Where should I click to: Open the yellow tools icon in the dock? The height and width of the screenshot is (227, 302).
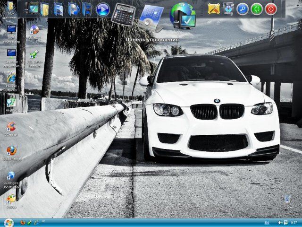(x=214, y=9)
